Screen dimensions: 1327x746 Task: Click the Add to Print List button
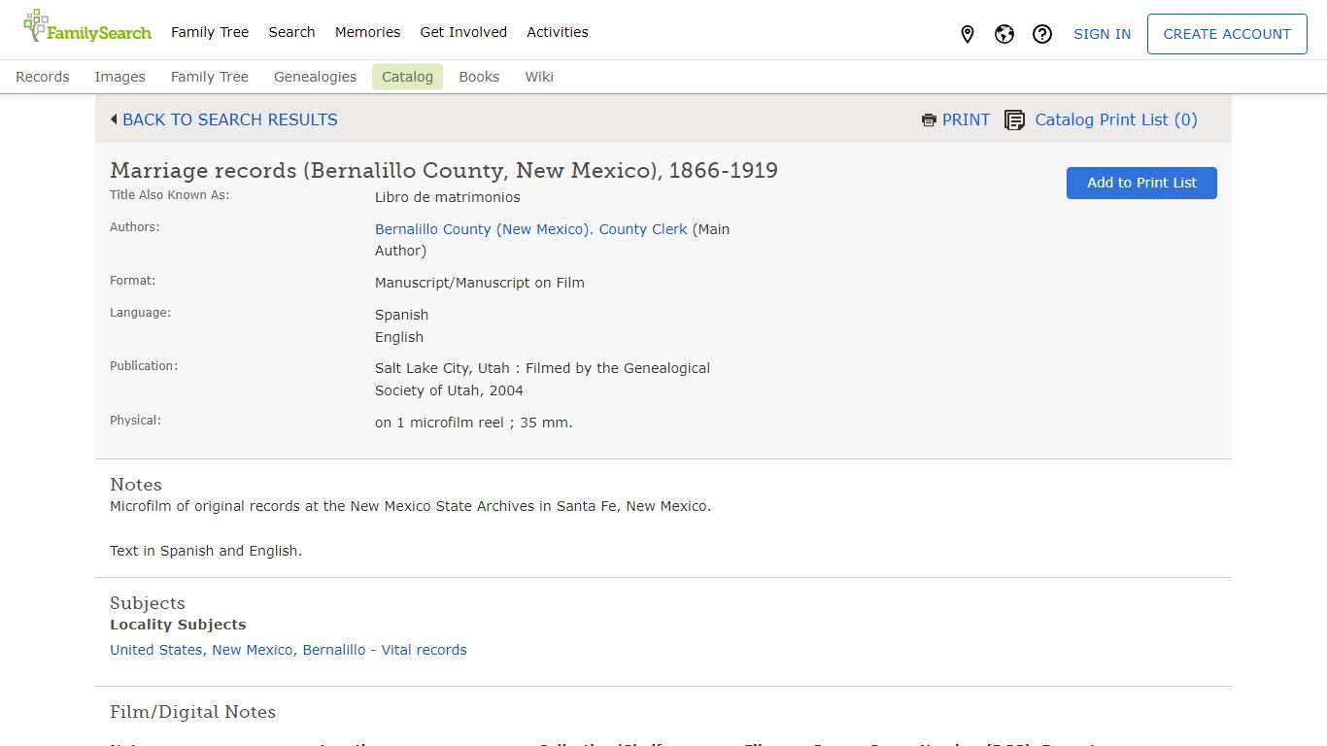coord(1141,183)
